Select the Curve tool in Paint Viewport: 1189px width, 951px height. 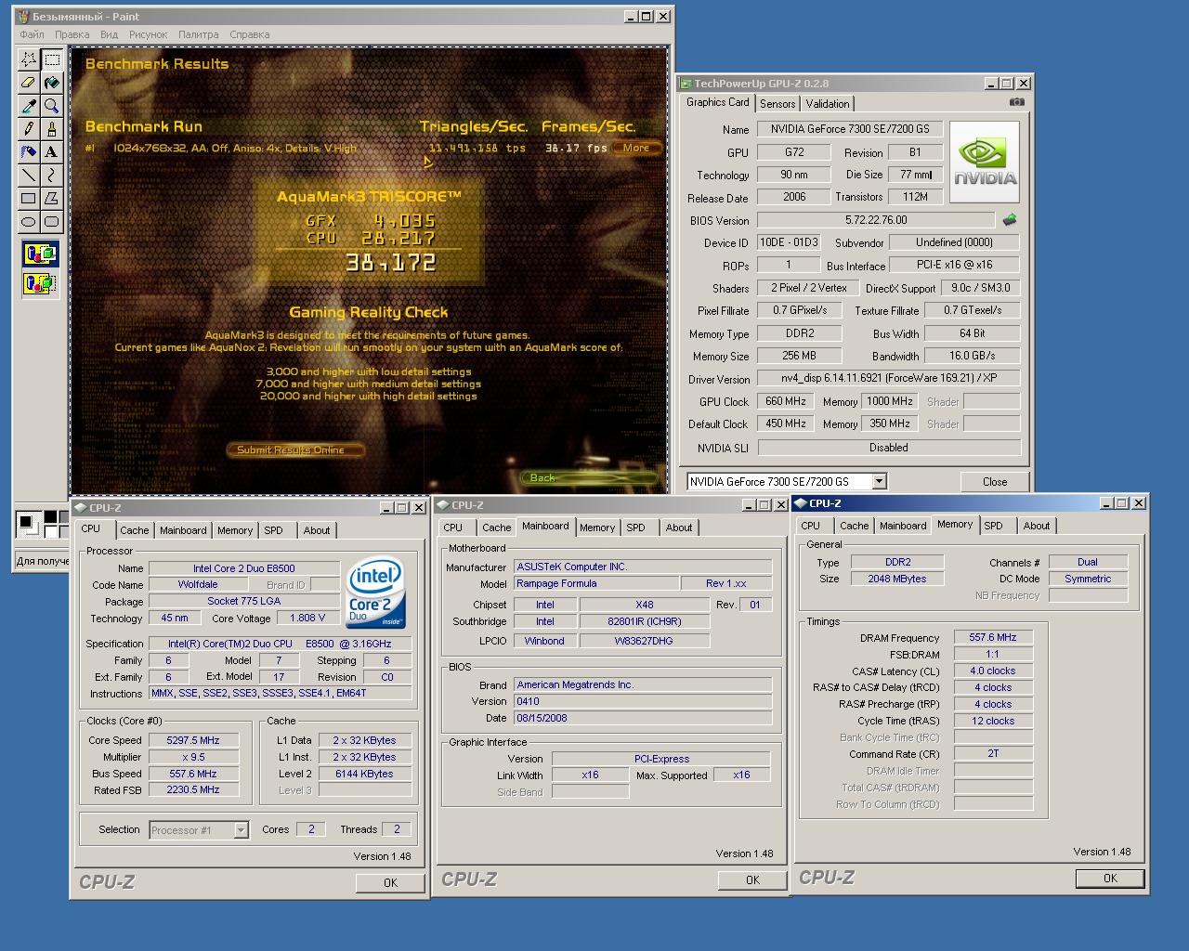point(52,176)
